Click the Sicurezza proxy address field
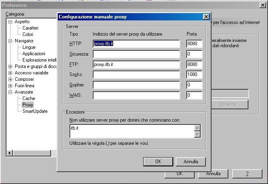This screenshot has height=184, width=268. pyautogui.click(x=136, y=54)
